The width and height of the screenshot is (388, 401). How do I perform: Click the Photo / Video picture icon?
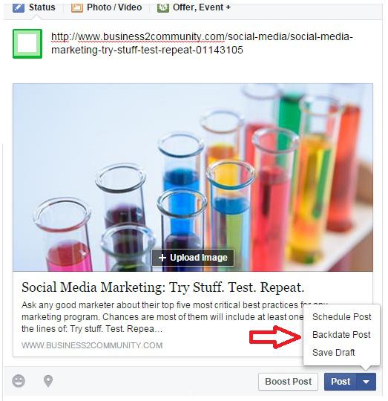77,7
